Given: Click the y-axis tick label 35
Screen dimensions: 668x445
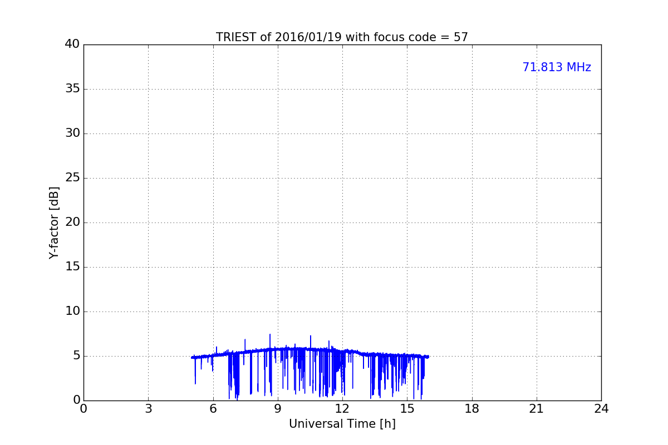Looking at the screenshot, I should [x=72, y=89].
